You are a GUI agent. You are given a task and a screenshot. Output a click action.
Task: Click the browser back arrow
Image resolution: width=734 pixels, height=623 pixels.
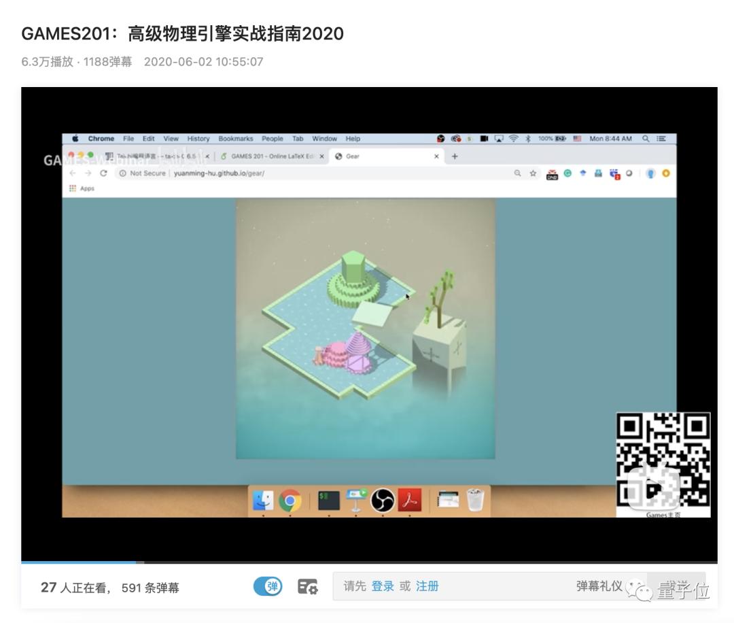[73, 173]
